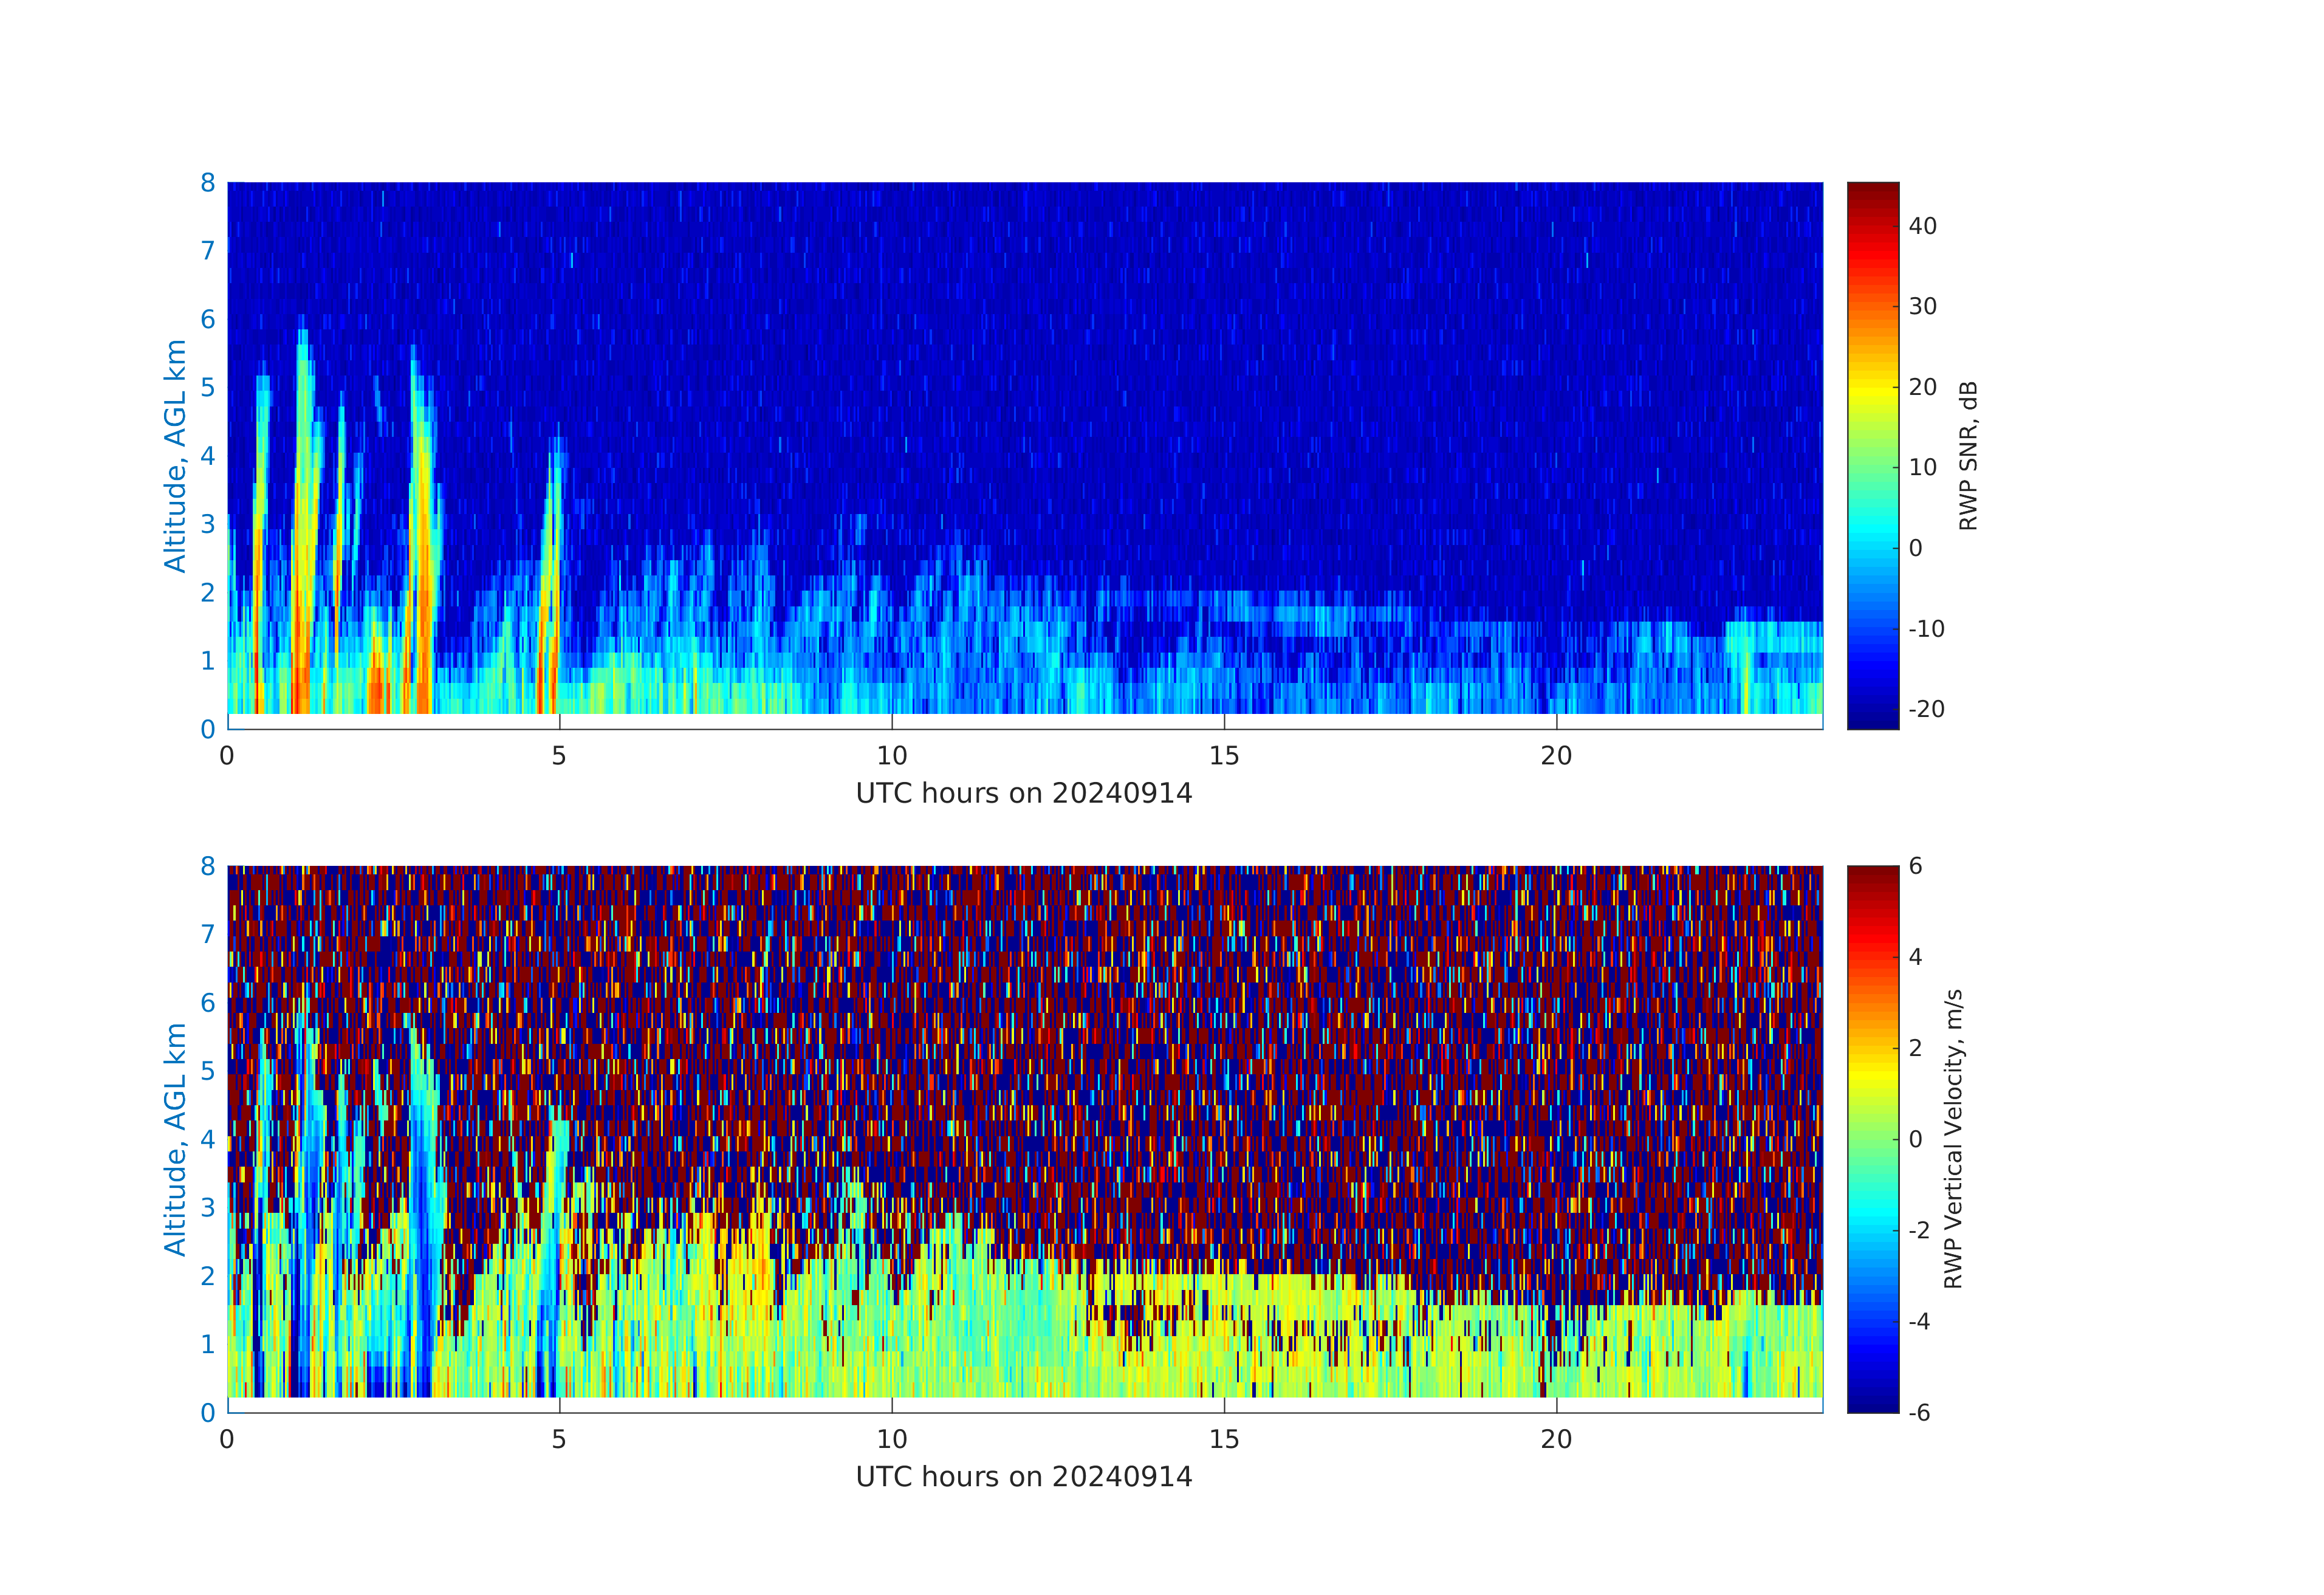The height and width of the screenshot is (1595, 2324).
Task: Click the 6 tick on the velocity colorbar
Action: click(x=1915, y=866)
